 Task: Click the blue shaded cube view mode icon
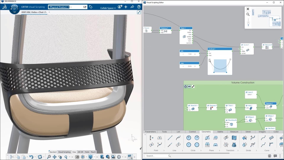pyautogui.click(x=91, y=157)
